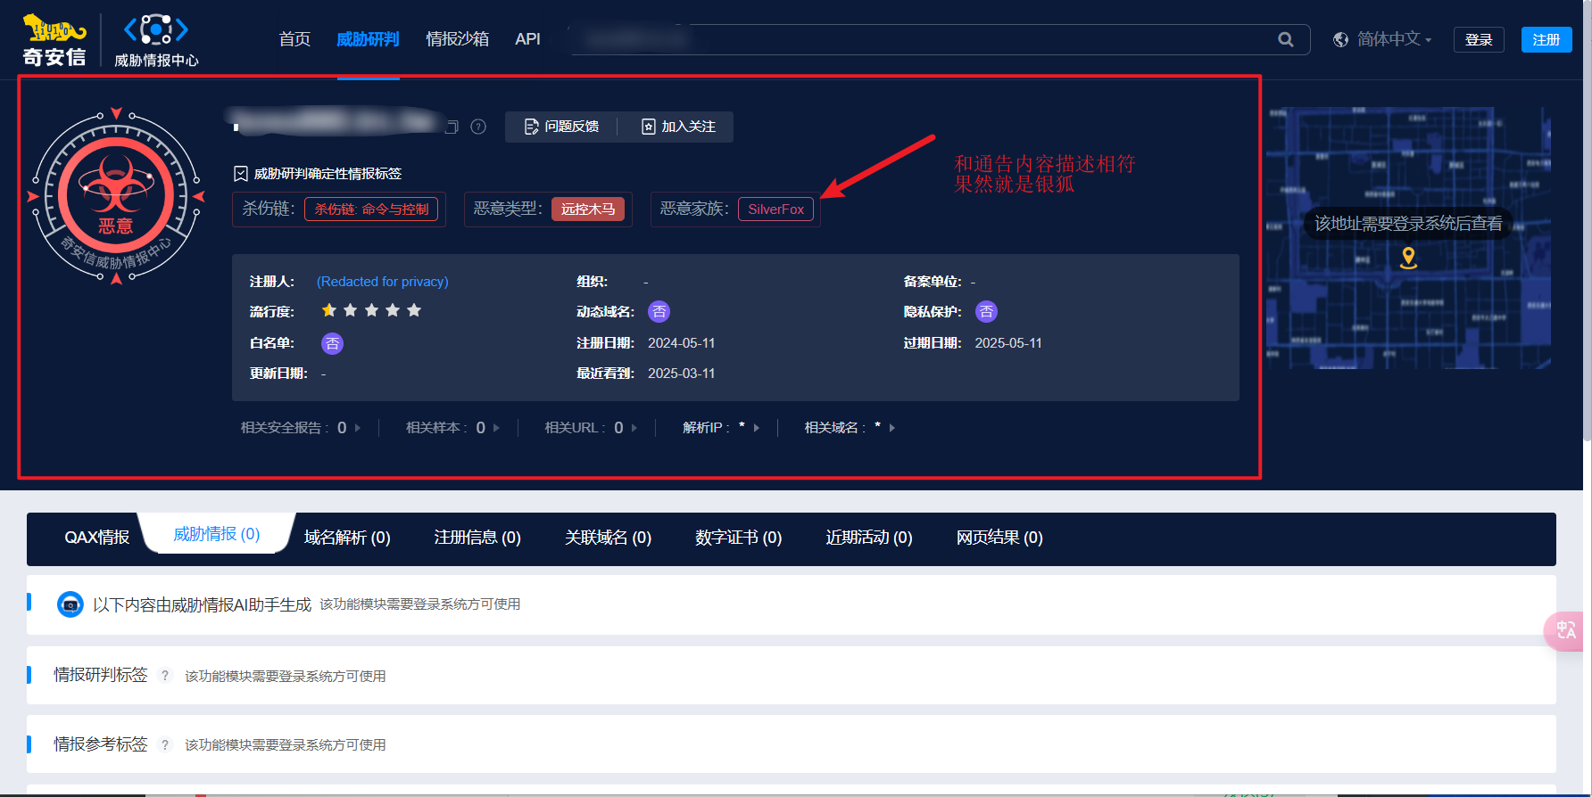Click the 加入关注 follow icon
1592x797 pixels.
tap(649, 127)
